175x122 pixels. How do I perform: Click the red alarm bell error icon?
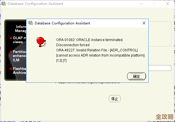pos(41,42)
